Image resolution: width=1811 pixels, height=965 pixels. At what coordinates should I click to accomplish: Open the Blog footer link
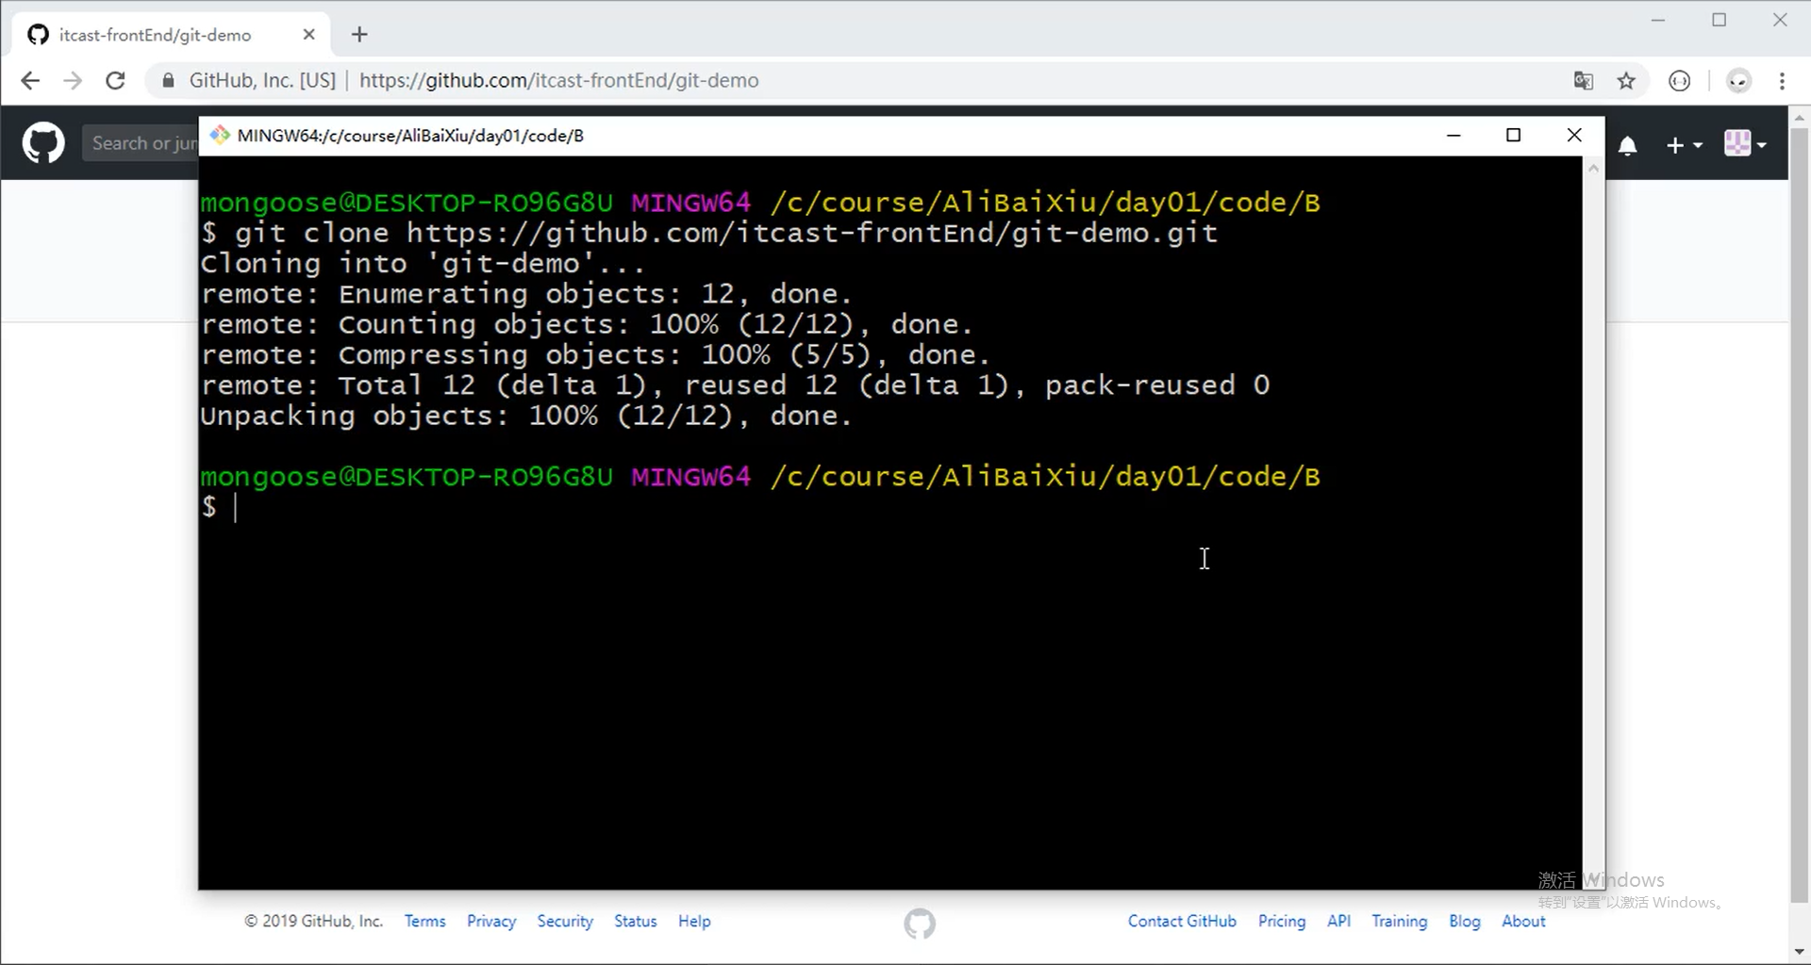[x=1464, y=921]
